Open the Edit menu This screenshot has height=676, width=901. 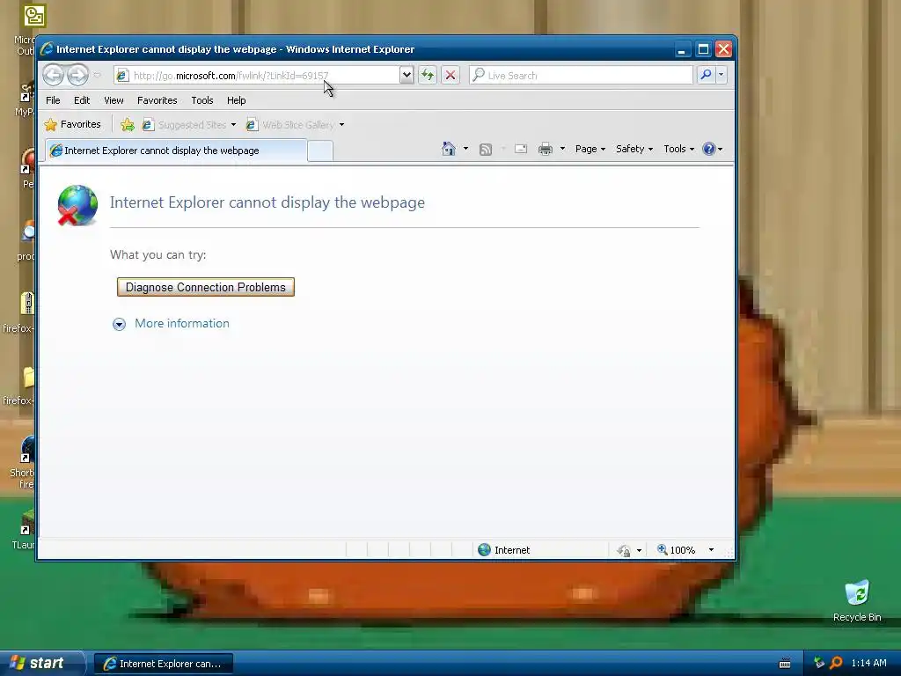click(x=82, y=100)
